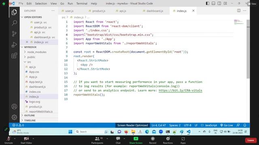Open Windows Start button

click(x=70, y=132)
